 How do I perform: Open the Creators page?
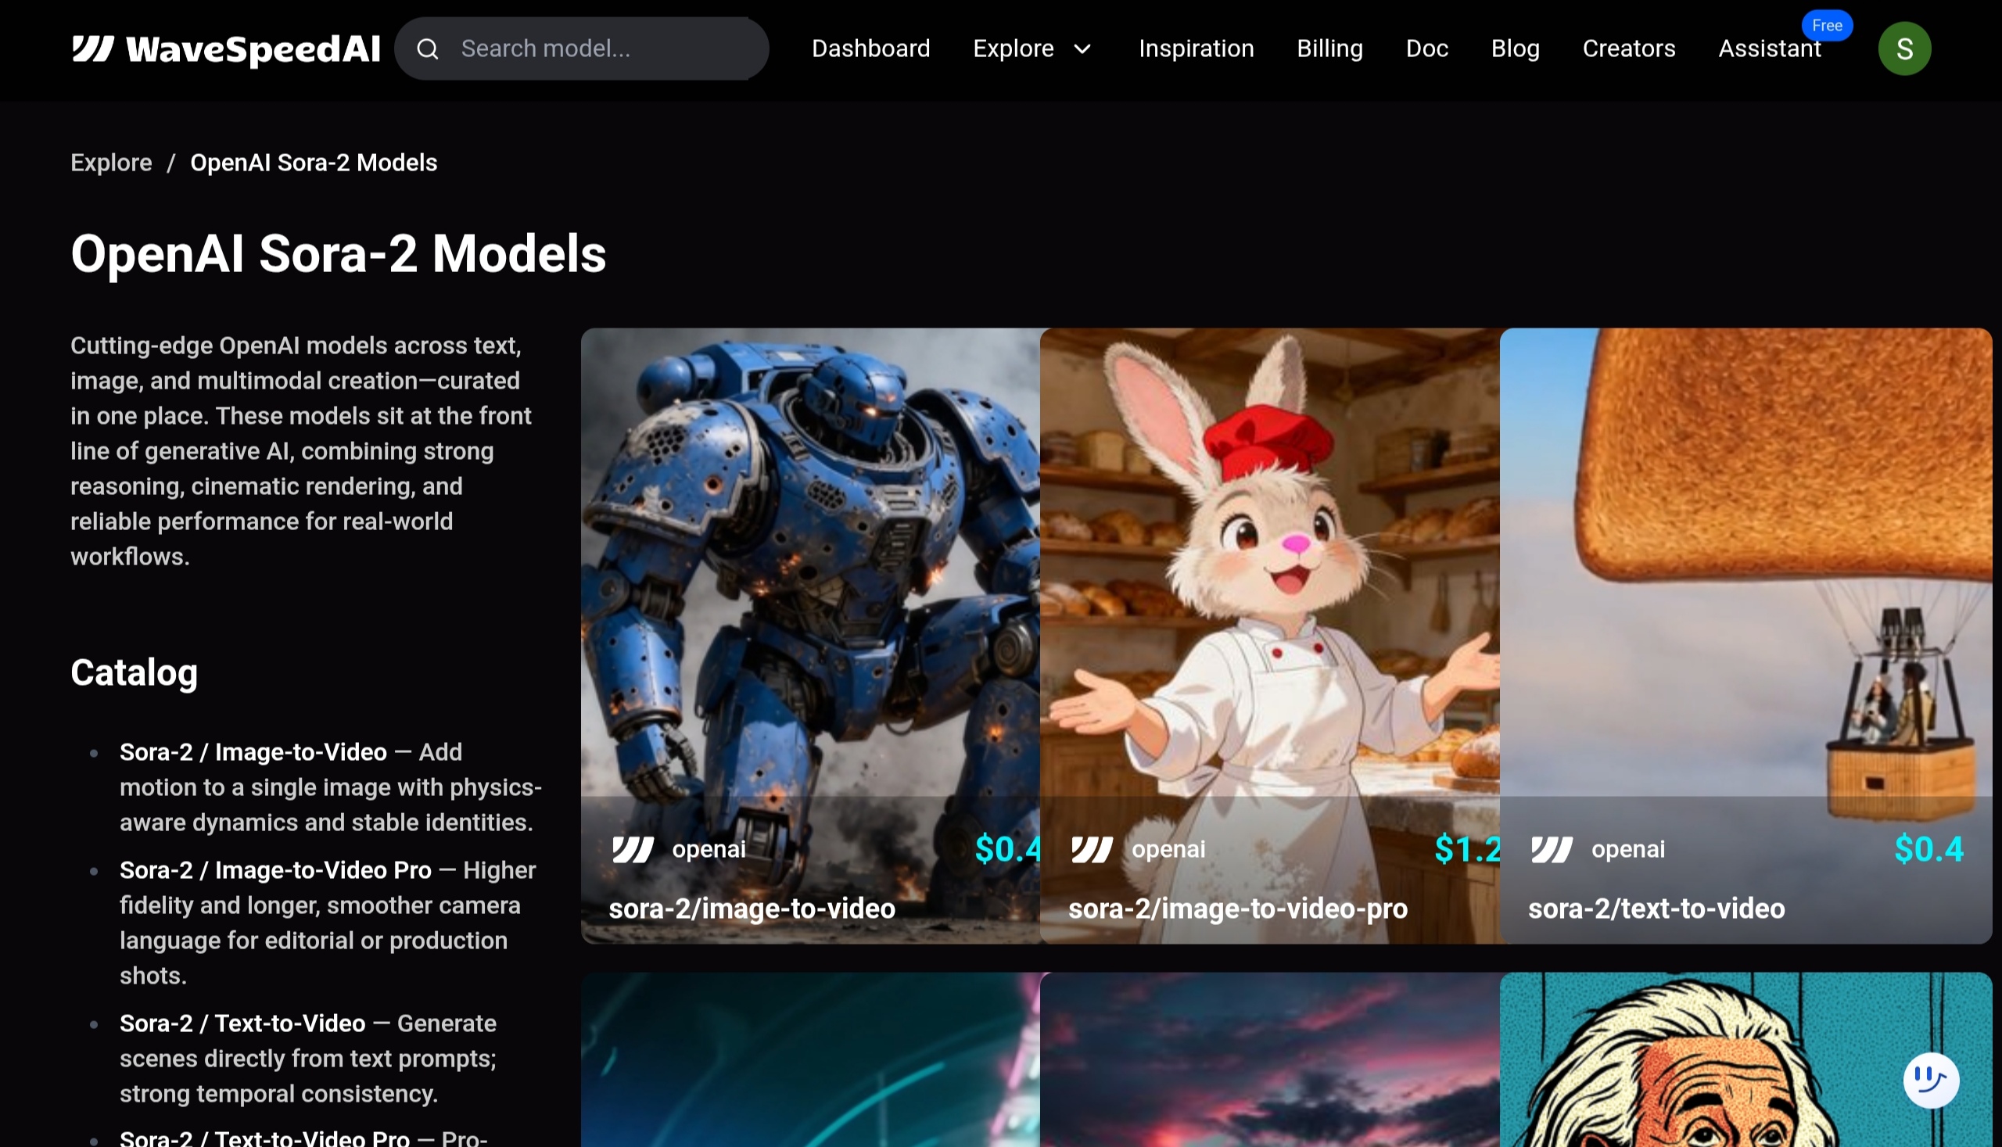coord(1628,48)
